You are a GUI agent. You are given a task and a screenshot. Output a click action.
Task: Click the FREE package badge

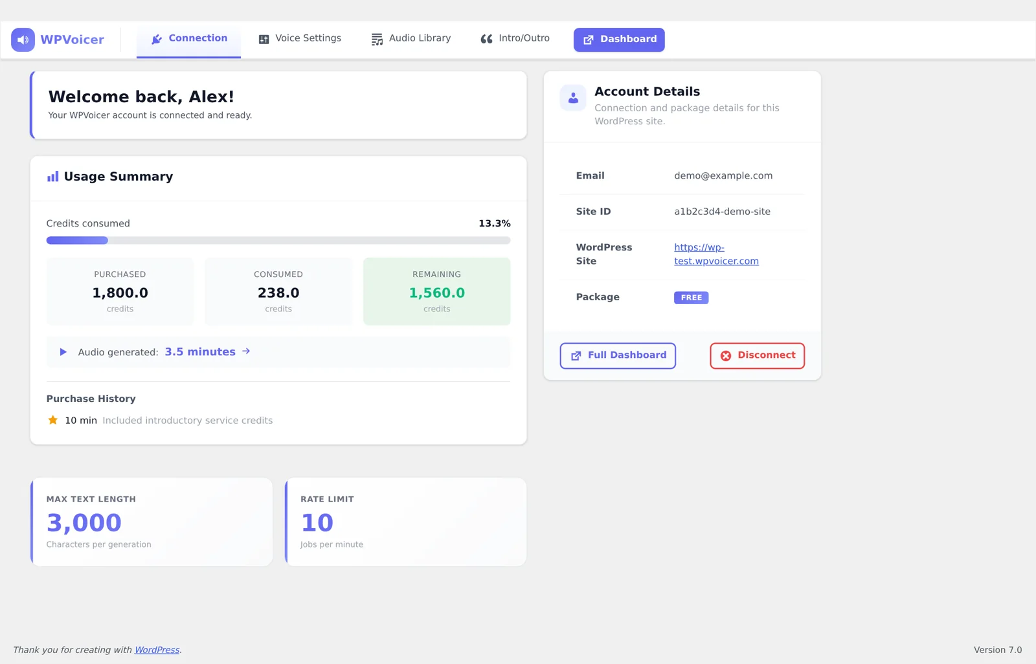point(691,298)
